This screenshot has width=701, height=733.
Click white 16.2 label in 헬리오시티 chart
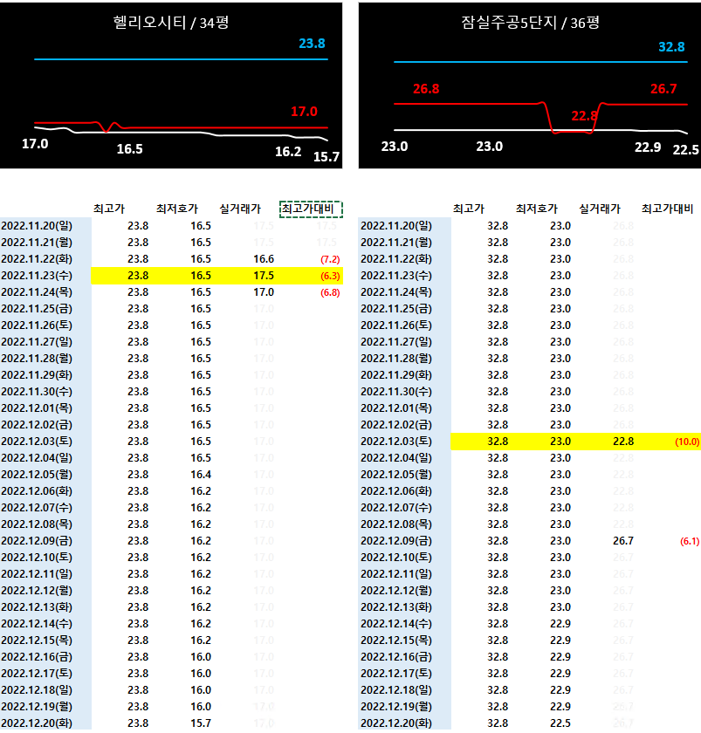[288, 152]
